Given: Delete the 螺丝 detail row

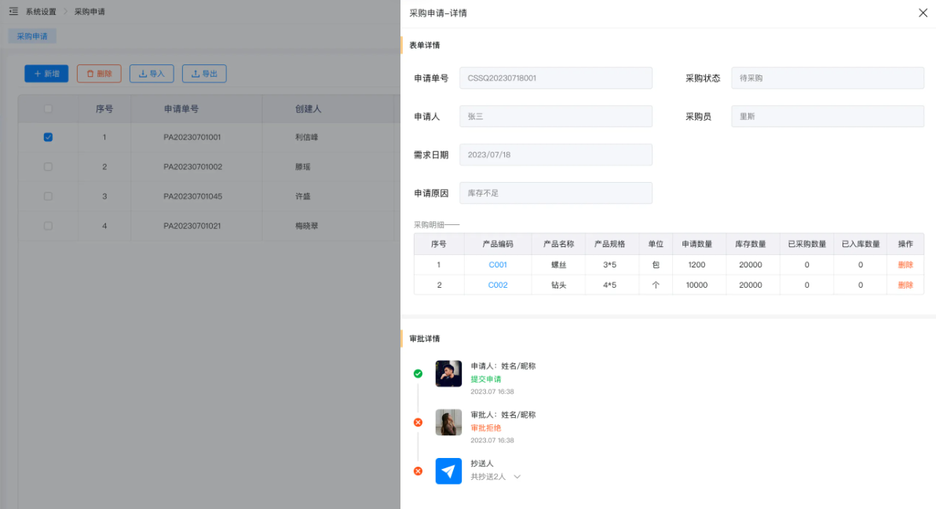Looking at the screenshot, I should (x=905, y=264).
